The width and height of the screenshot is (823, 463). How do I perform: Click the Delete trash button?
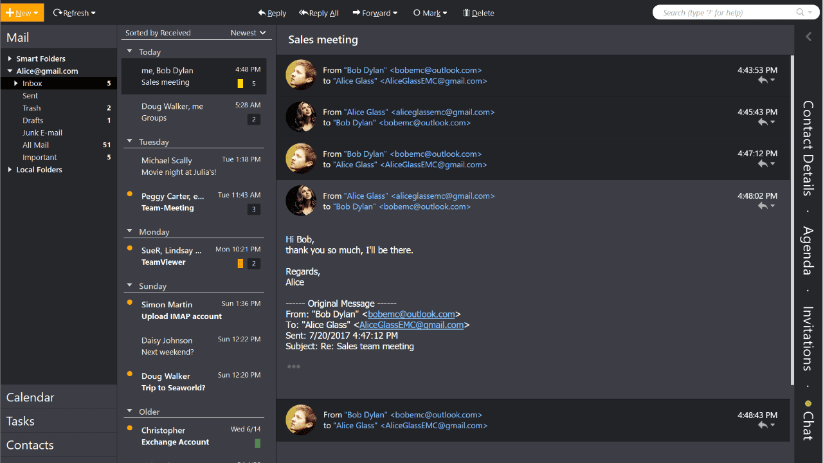coord(478,13)
